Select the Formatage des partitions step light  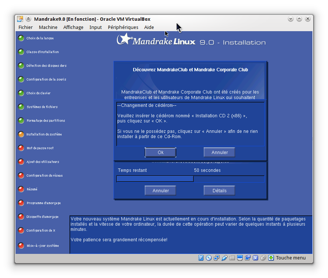[21, 121]
